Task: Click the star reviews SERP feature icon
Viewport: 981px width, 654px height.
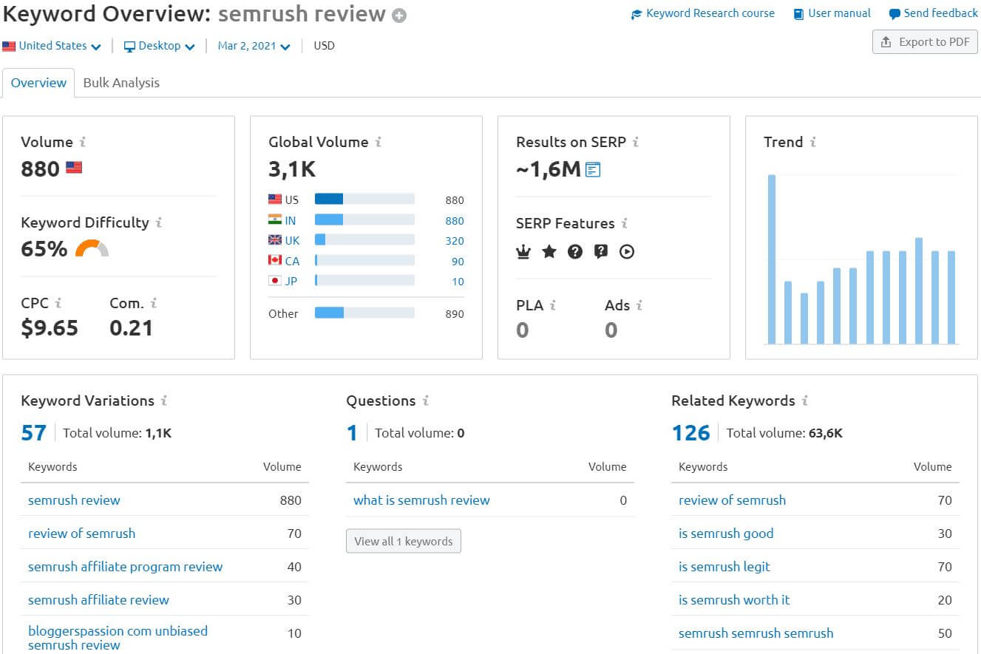Action: [x=549, y=252]
